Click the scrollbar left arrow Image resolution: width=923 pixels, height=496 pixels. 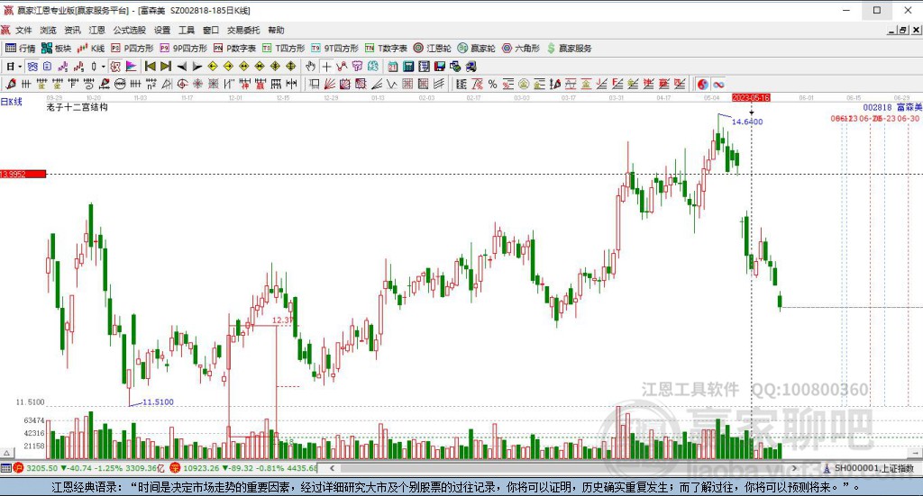[332, 468]
